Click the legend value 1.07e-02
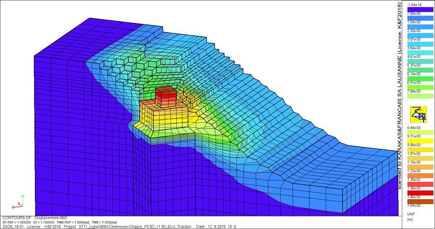Screen dimensions: 435x229 click(x=414, y=154)
